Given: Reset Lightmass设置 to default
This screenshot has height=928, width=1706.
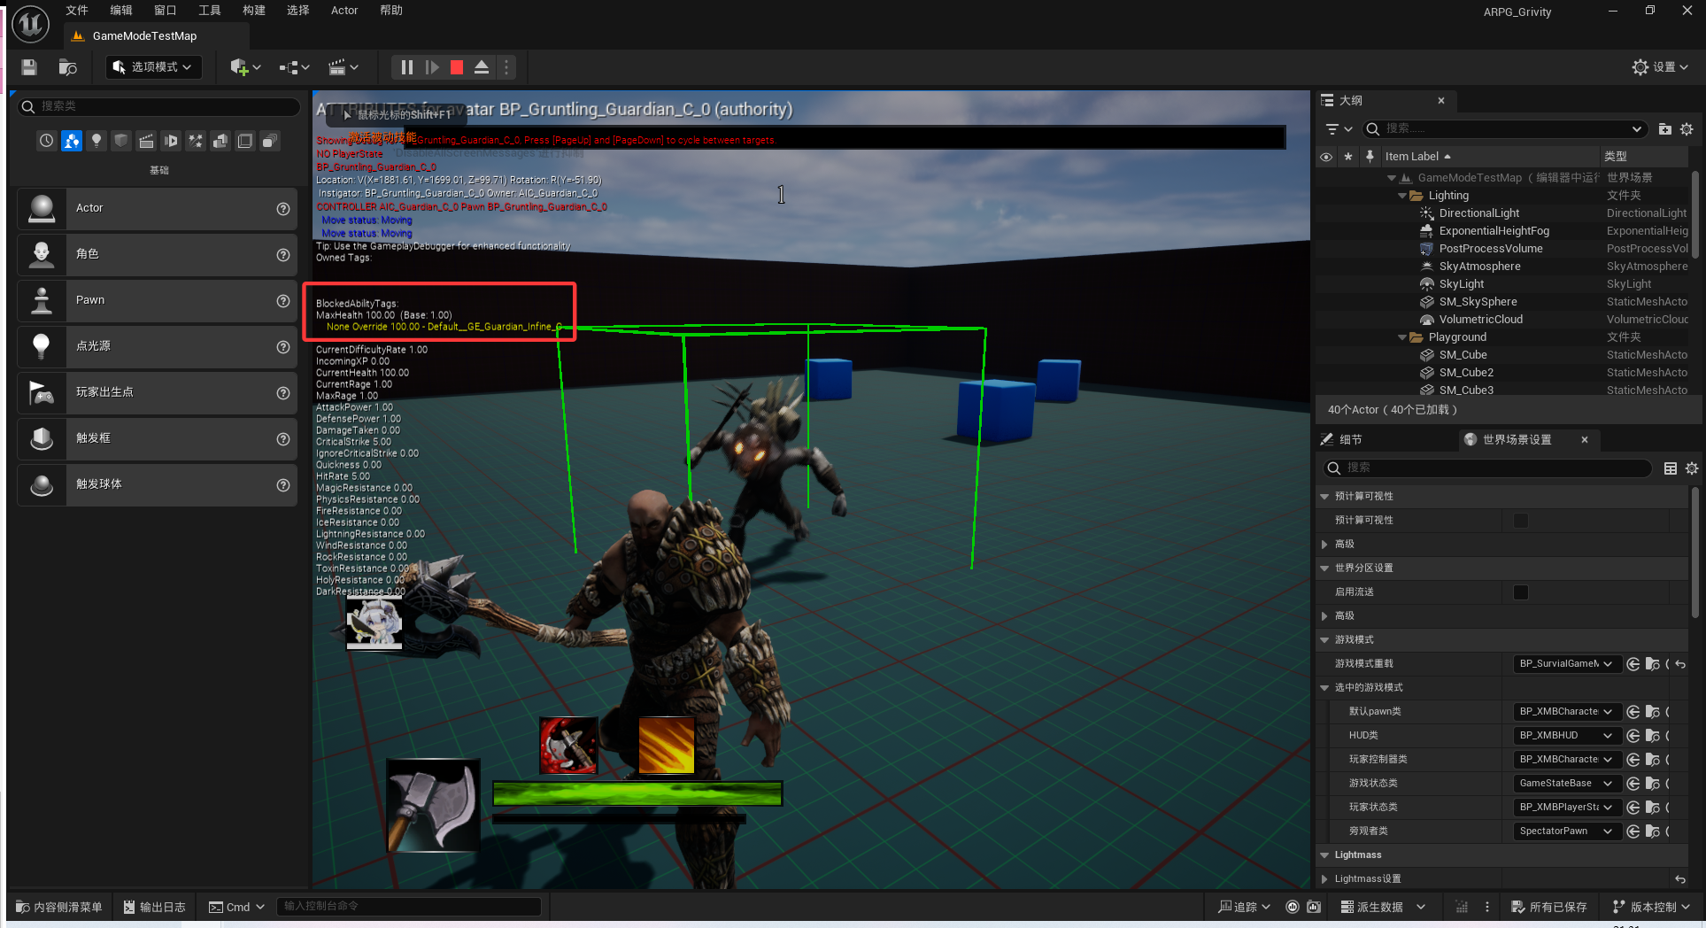Looking at the screenshot, I should point(1680,879).
